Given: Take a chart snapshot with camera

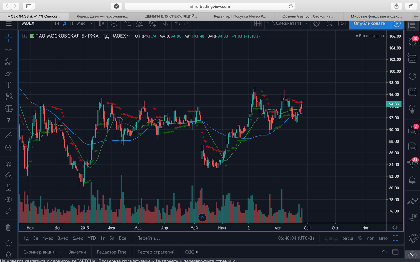Looking at the screenshot, I should click(x=342, y=23).
